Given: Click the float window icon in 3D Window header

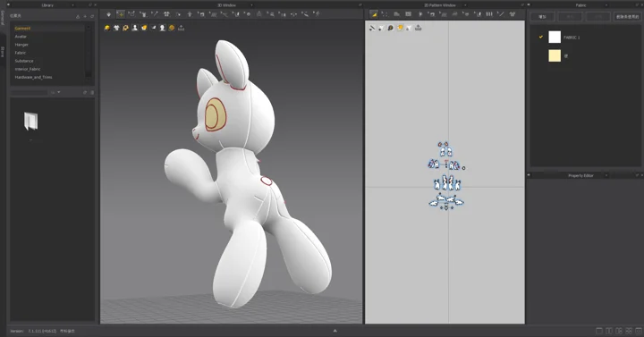Looking at the screenshot, I should (x=360, y=5).
